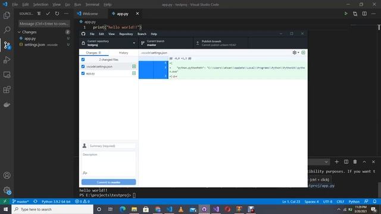The height and width of the screenshot is (214, 381).
Task: Change CRLF line ending setting
Action: (x=340, y=202)
